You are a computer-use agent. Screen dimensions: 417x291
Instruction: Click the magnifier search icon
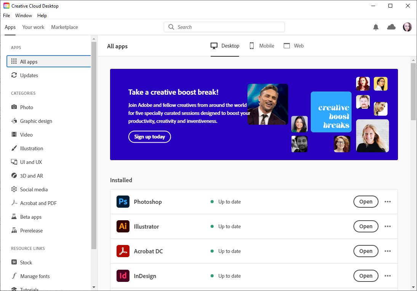click(171, 27)
